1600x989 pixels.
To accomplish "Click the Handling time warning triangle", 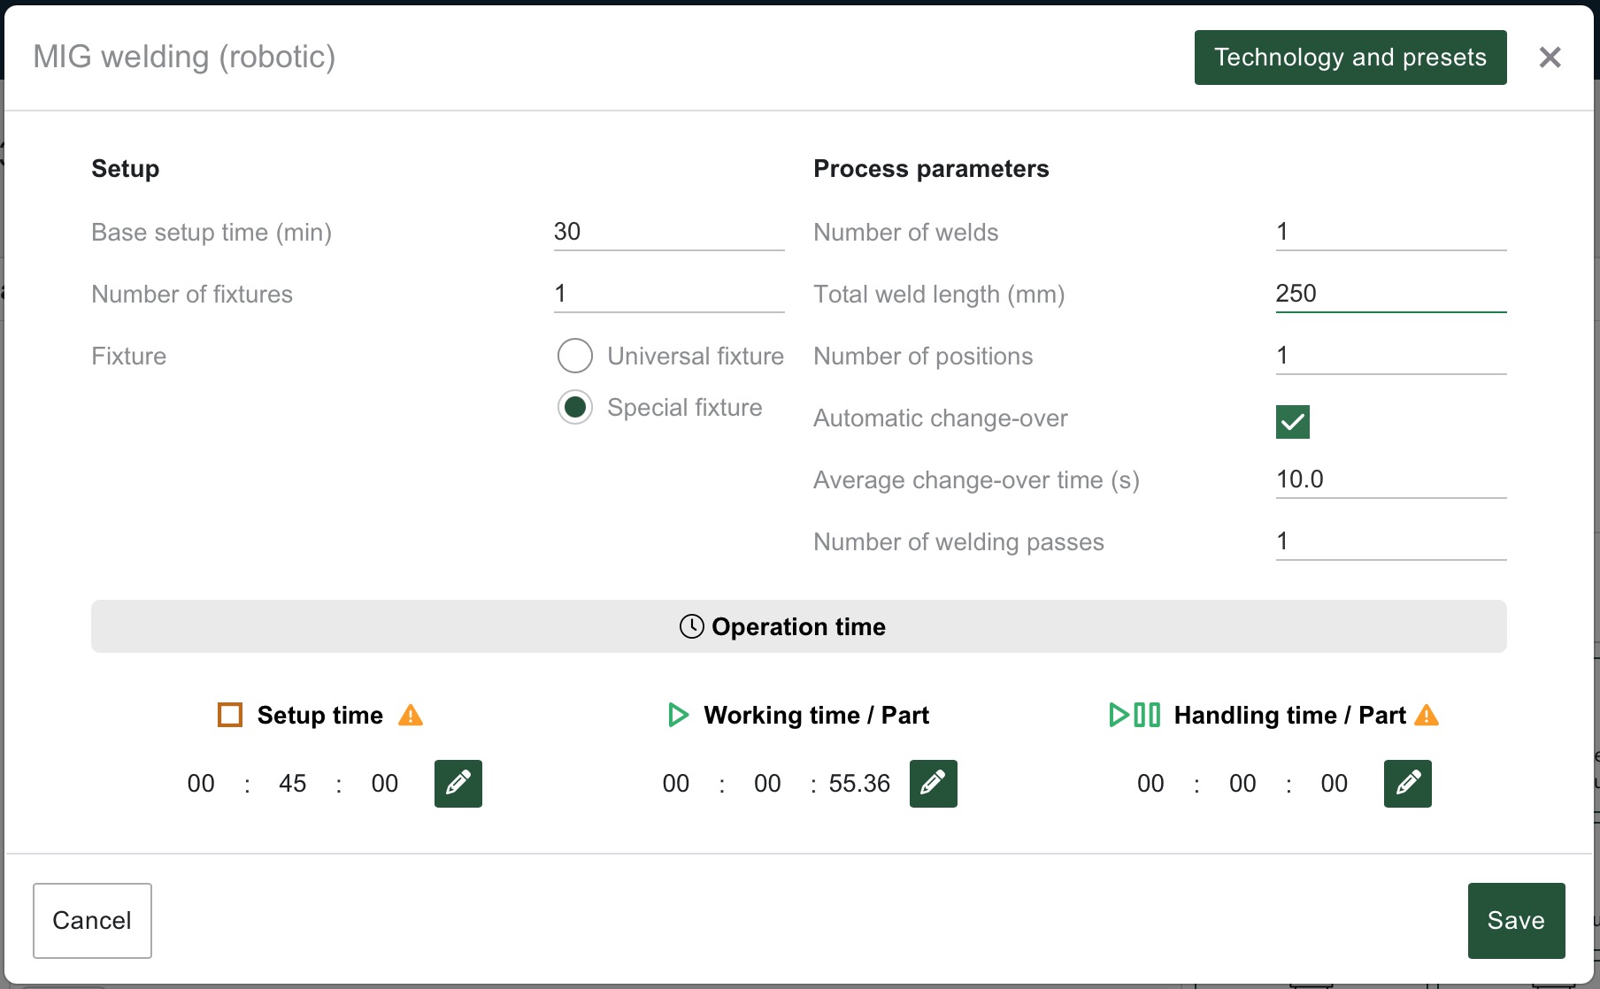I will point(1427,715).
